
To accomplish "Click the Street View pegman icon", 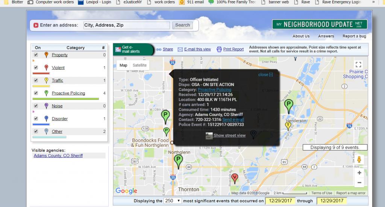I will click(x=359, y=160).
